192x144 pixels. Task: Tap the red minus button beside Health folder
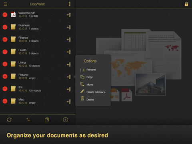[x=5, y=52]
